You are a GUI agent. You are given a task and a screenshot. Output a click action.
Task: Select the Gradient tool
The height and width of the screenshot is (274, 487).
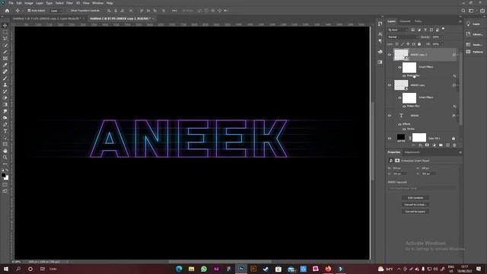click(x=5, y=104)
